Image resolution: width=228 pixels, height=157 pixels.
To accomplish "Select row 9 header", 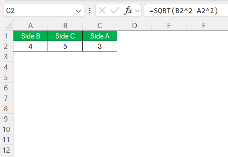I will (x=6, y=119).
